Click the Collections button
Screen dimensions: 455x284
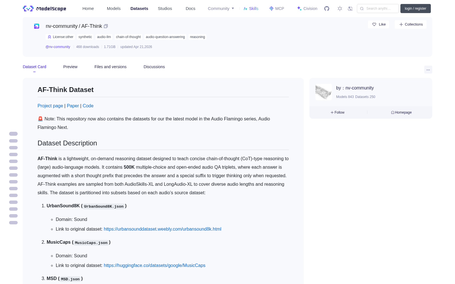point(411,24)
